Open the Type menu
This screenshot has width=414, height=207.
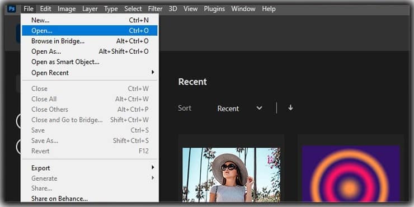click(x=111, y=9)
